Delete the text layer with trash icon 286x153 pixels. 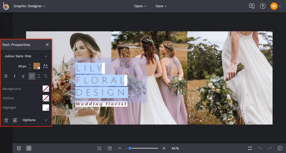6,120
